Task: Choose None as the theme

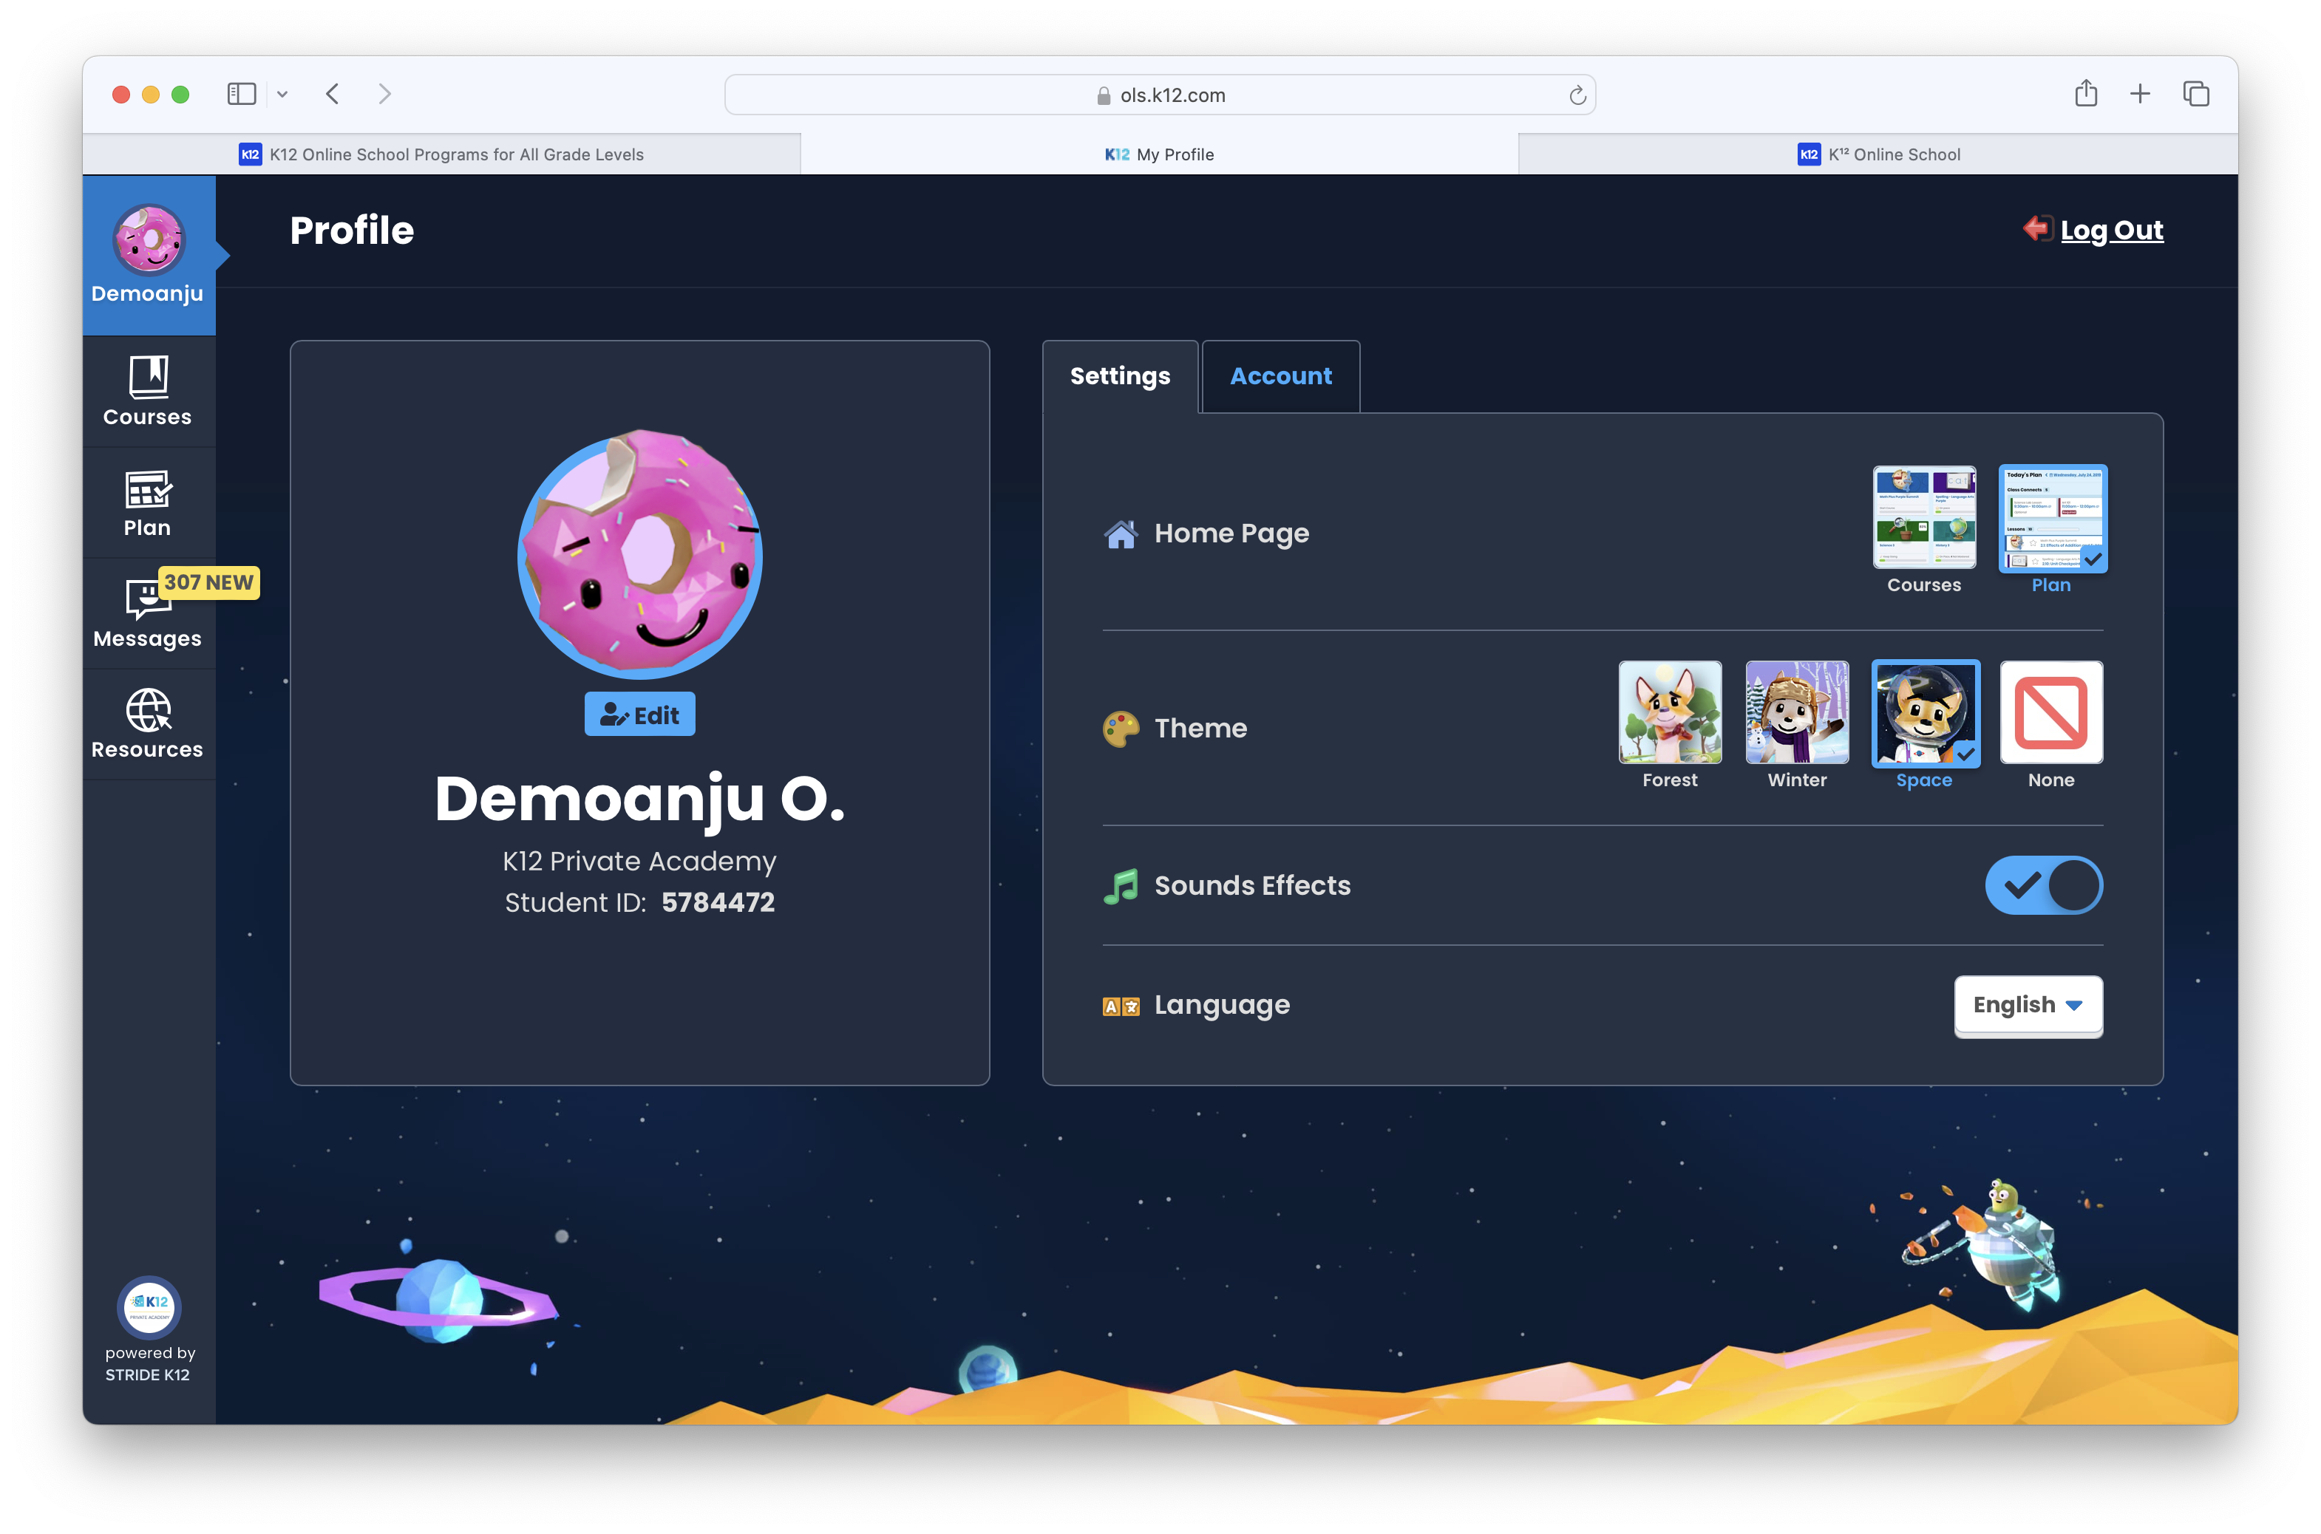Action: pyautogui.click(x=2051, y=712)
